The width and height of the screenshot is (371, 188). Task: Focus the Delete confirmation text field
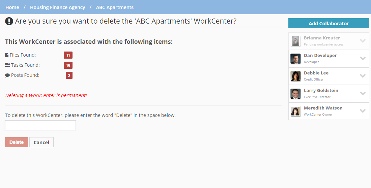40,125
